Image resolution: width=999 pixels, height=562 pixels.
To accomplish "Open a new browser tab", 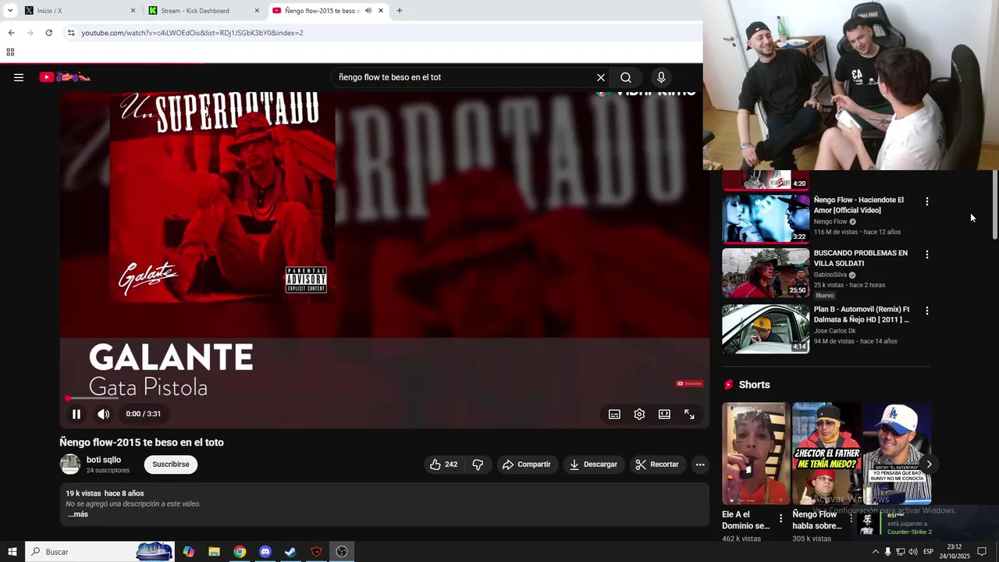I will (x=400, y=11).
